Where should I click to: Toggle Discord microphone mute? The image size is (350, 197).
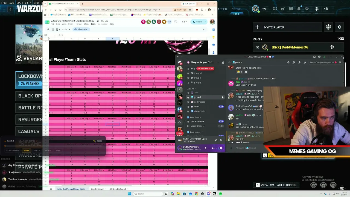pyautogui.click(x=205, y=148)
